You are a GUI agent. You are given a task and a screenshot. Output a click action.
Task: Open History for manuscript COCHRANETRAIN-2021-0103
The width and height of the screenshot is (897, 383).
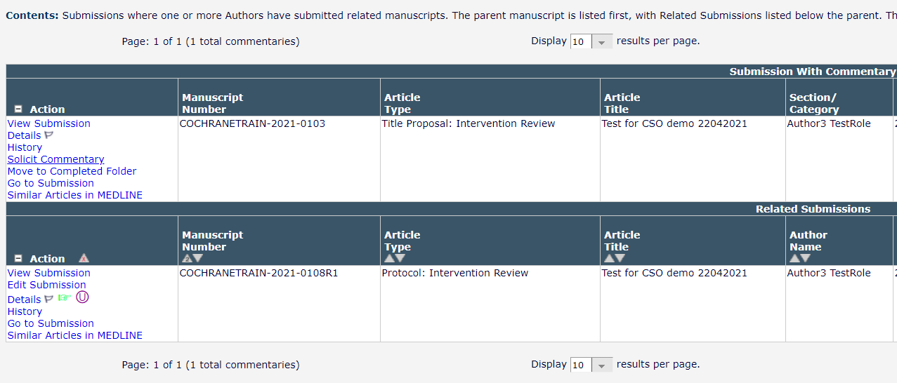[x=25, y=147]
